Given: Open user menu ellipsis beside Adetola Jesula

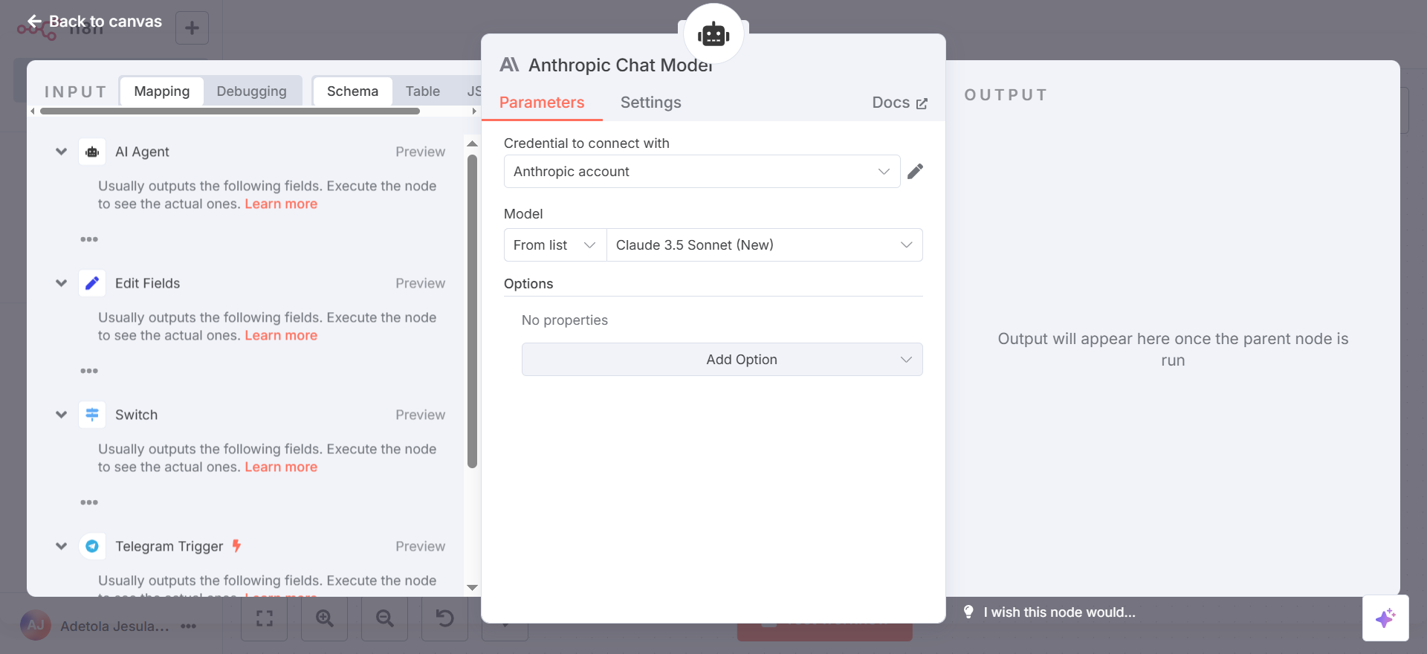Looking at the screenshot, I should [189, 626].
